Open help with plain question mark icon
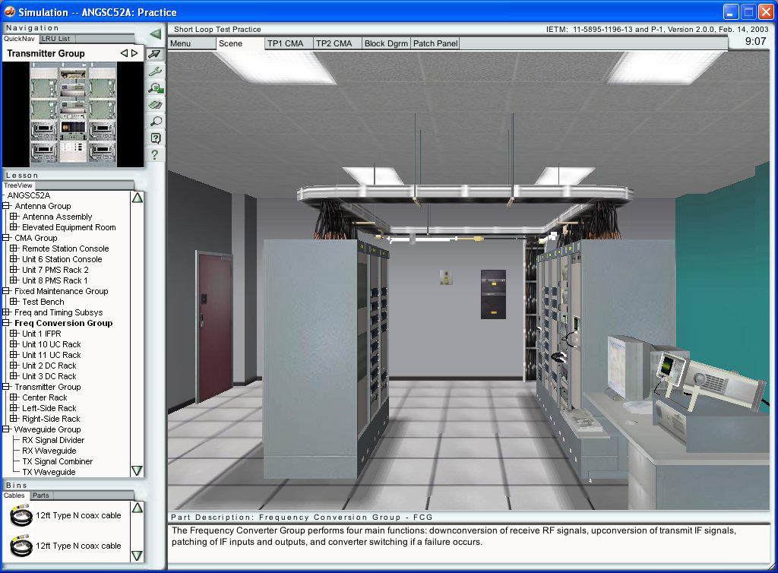 pyautogui.click(x=155, y=154)
